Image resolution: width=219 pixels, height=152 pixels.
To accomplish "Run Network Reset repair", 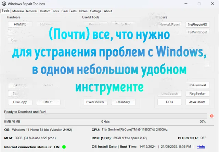I will (x=170, y=24).
